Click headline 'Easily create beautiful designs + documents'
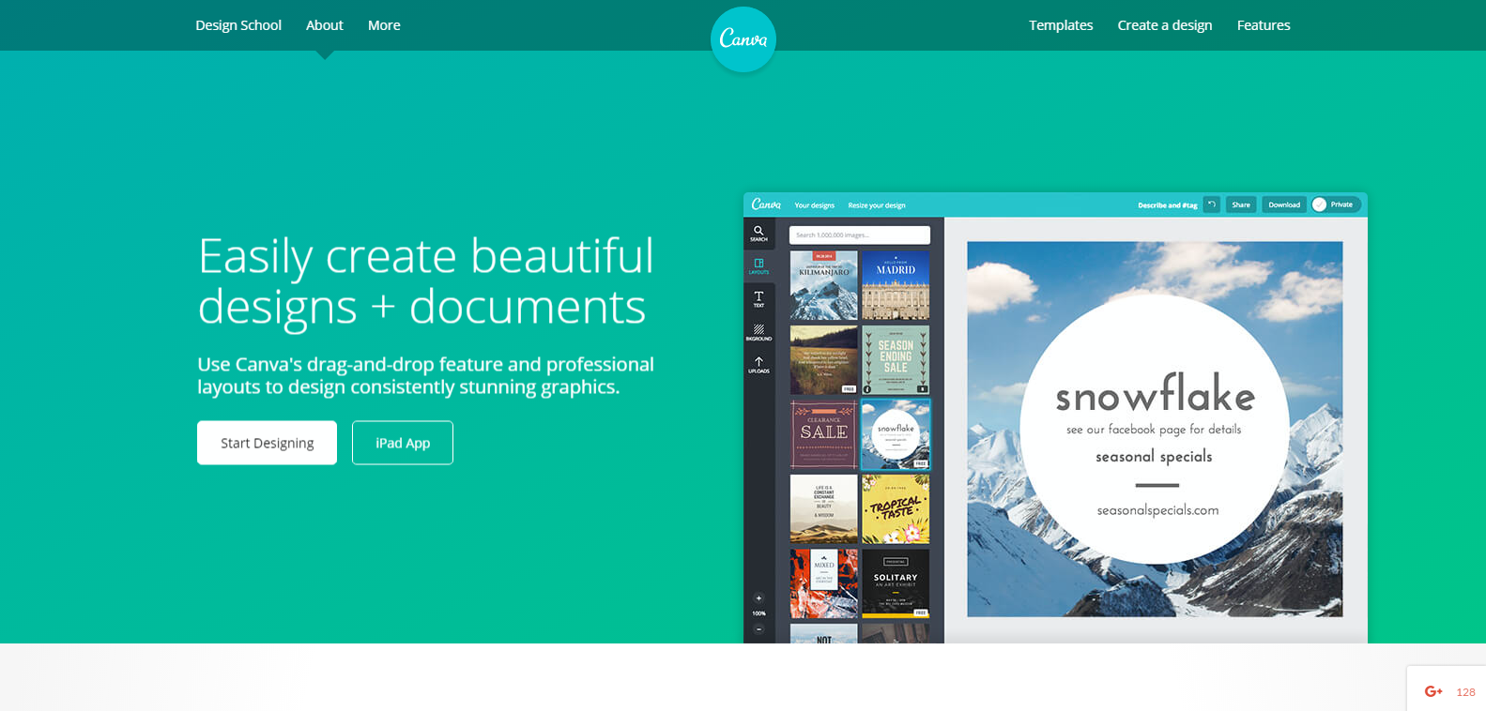Screen dimensions: 1486x711 [426, 281]
